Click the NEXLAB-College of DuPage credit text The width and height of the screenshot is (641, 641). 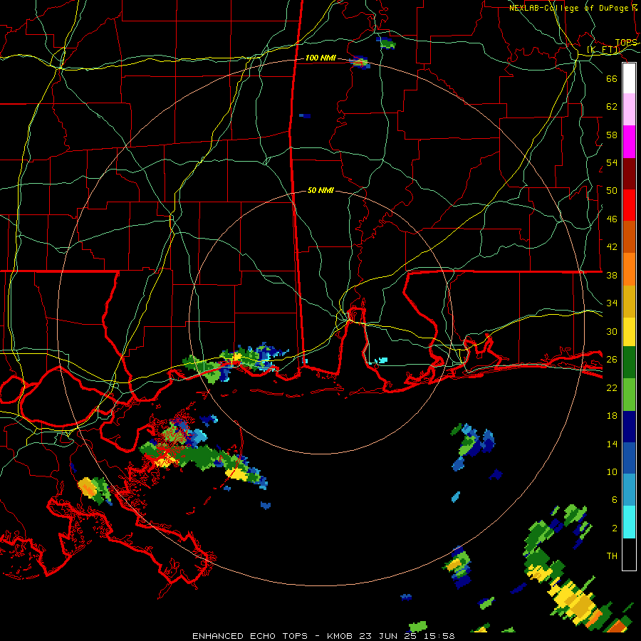[x=575, y=8]
